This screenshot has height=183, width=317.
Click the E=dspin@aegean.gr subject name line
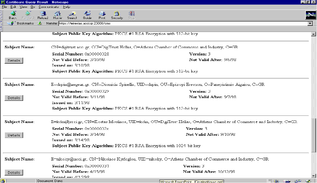pos(158,84)
